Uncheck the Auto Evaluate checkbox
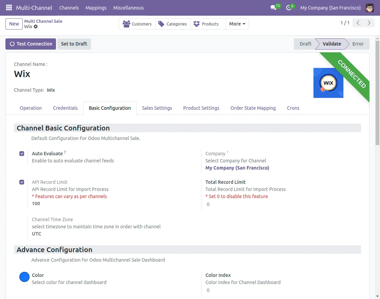Viewport: 380px width, 299px height. (x=22, y=154)
